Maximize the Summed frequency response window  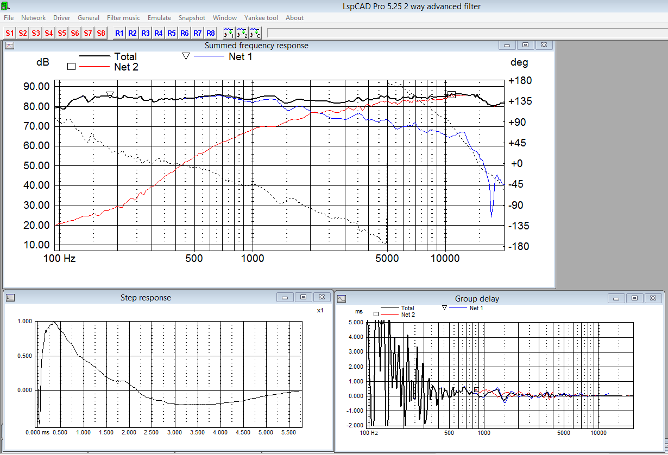click(525, 46)
